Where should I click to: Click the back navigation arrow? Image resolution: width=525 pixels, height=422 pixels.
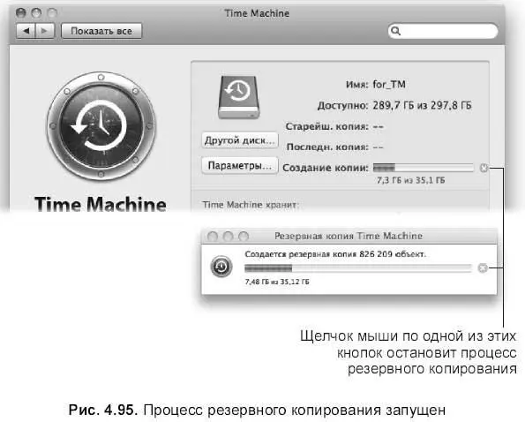tap(26, 31)
